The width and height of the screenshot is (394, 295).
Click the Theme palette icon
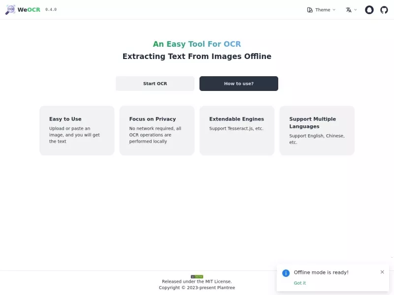pos(310,10)
